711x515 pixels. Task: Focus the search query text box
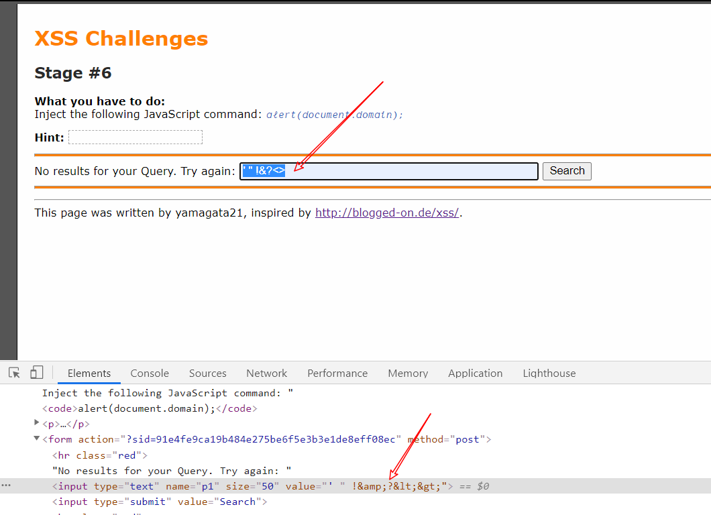click(389, 171)
